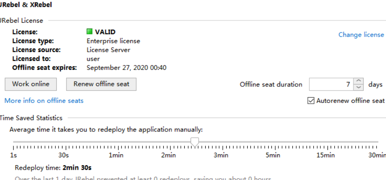Screen dimensions: 386x180
Task: Click the offline seat expiration date text
Action: tap(126, 68)
